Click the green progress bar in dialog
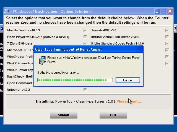The image size is (177, 132). coord(75,80)
